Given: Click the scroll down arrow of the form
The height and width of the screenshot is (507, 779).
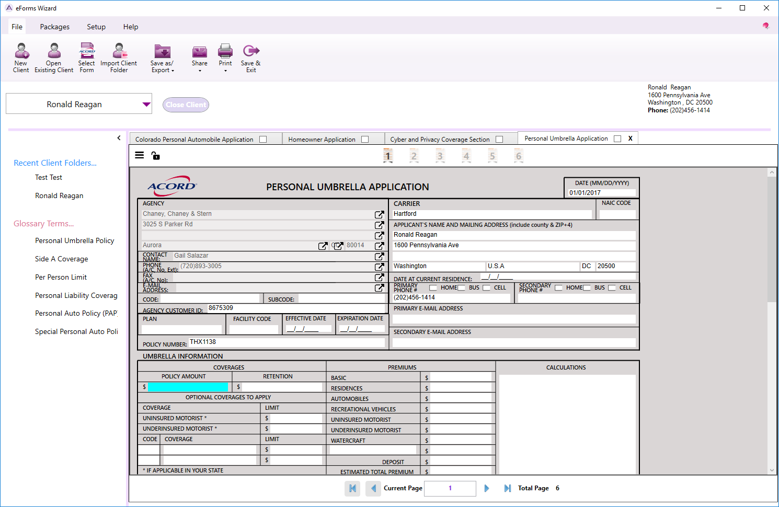Looking at the screenshot, I should coord(772,470).
